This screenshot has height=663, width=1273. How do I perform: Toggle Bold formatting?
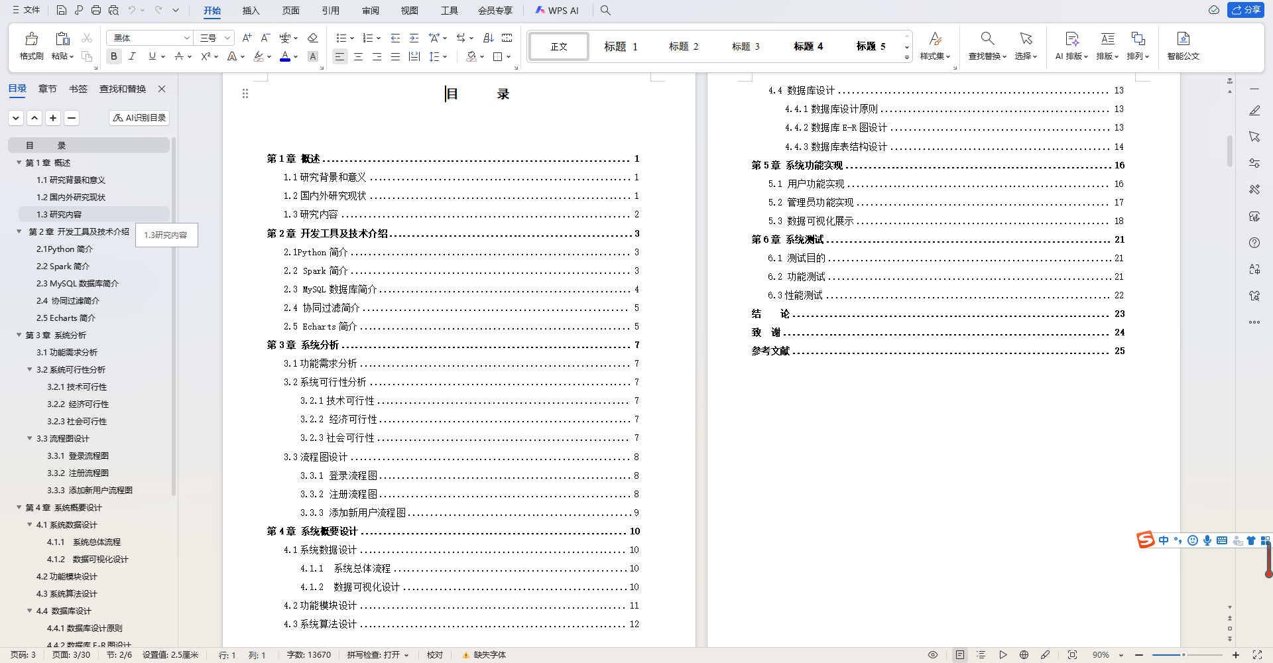pyautogui.click(x=114, y=56)
